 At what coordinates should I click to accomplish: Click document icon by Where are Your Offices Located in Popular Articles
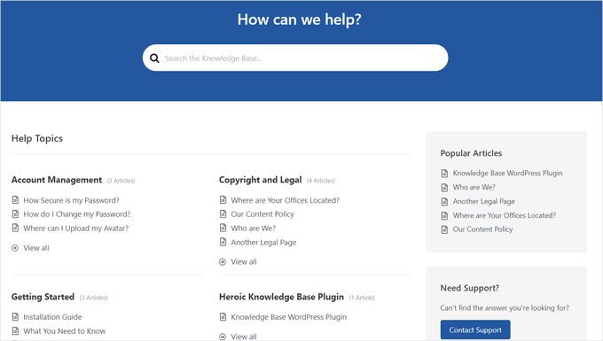tap(444, 215)
